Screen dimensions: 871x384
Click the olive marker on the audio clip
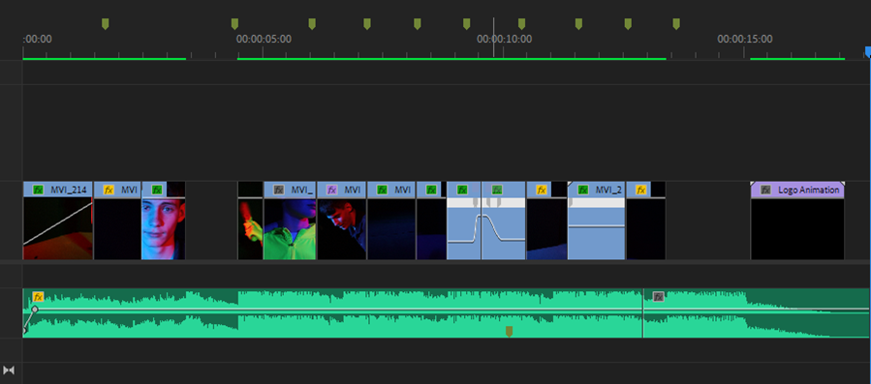[x=509, y=331]
